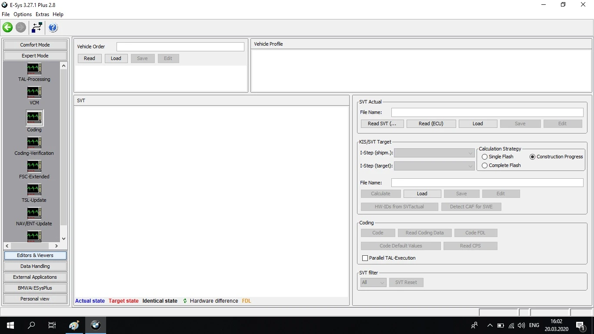Select the Single Flash radio button
Viewport: 594px width, 334px height.
(x=484, y=157)
